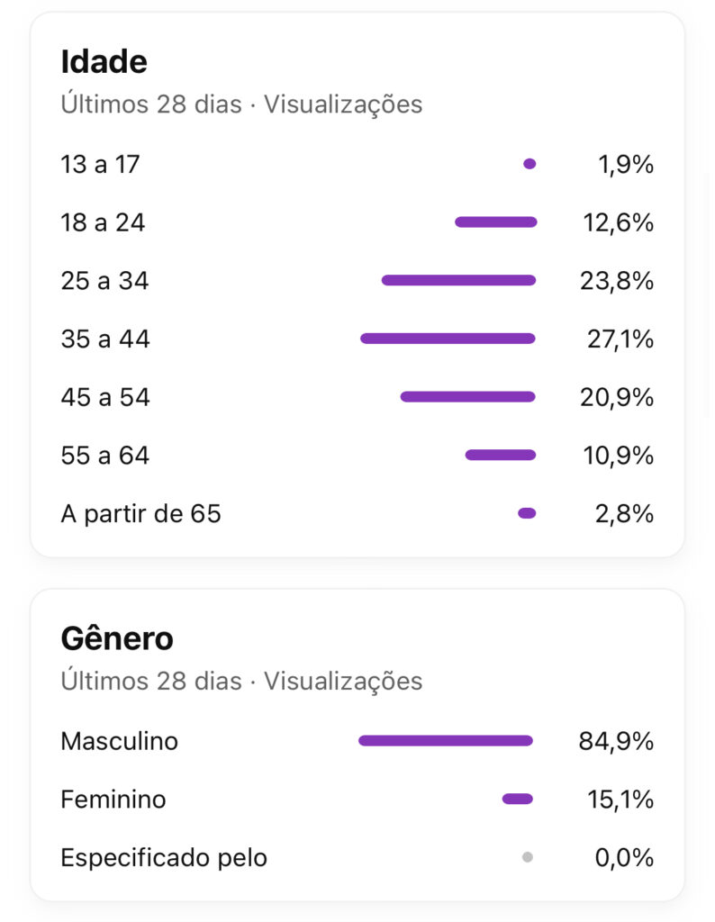The width and height of the screenshot is (715, 922).
Task: Select the 45 a 54 age label
Action: tap(104, 397)
